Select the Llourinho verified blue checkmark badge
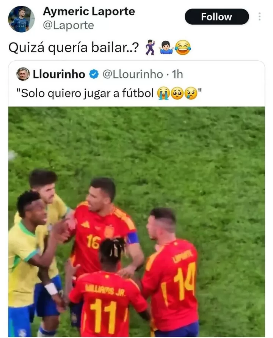 pos(94,74)
